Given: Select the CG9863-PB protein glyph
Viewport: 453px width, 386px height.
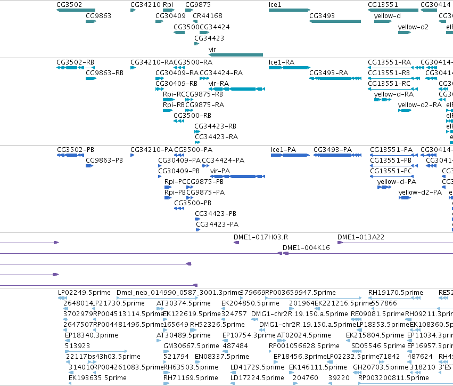Looking at the screenshot, I should click(x=89, y=166).
